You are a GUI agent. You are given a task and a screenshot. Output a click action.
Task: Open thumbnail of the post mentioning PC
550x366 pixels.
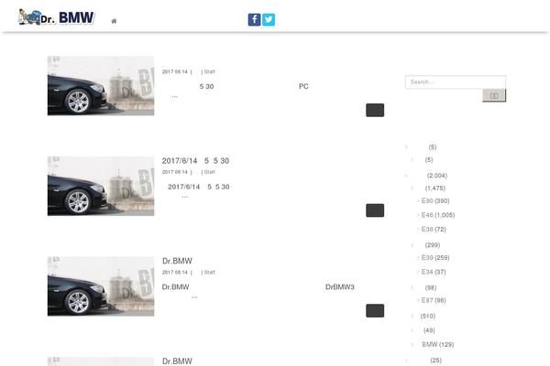[101, 86]
